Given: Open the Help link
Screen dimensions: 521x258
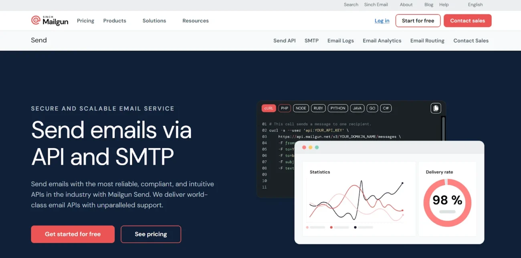Looking at the screenshot, I should (444, 5).
